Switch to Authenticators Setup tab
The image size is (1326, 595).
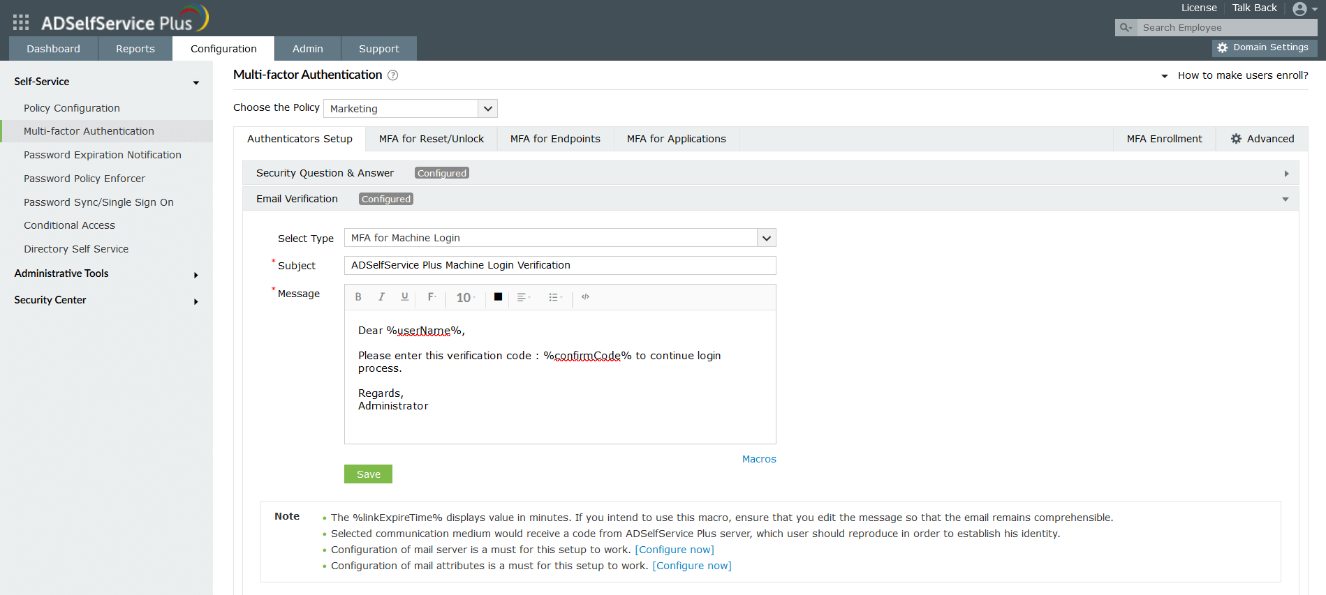[300, 139]
